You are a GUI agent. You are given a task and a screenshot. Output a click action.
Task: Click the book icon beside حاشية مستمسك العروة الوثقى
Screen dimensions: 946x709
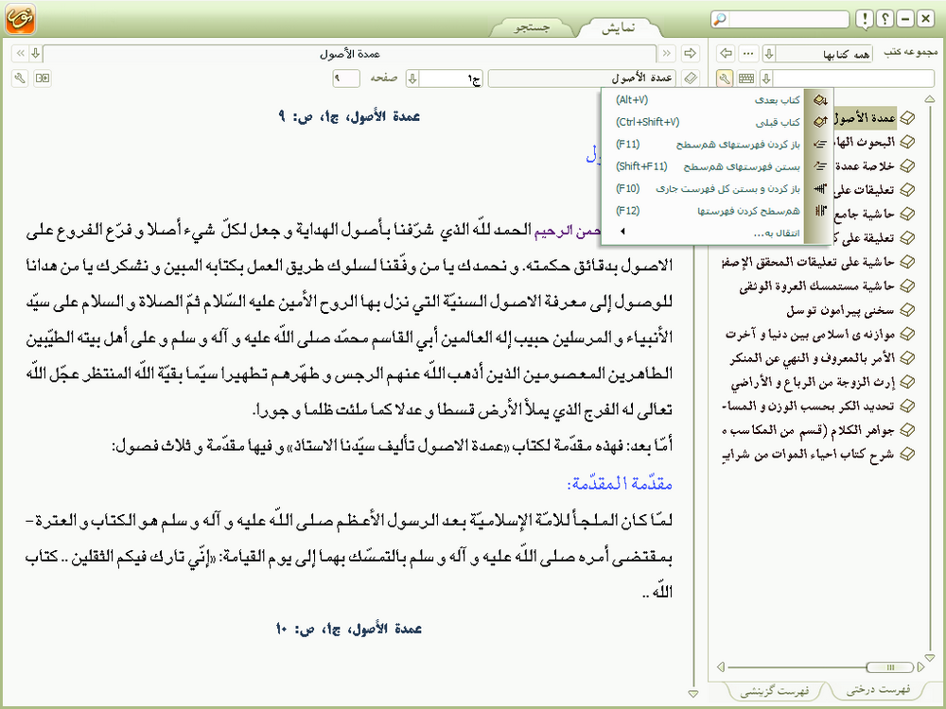[x=907, y=285]
